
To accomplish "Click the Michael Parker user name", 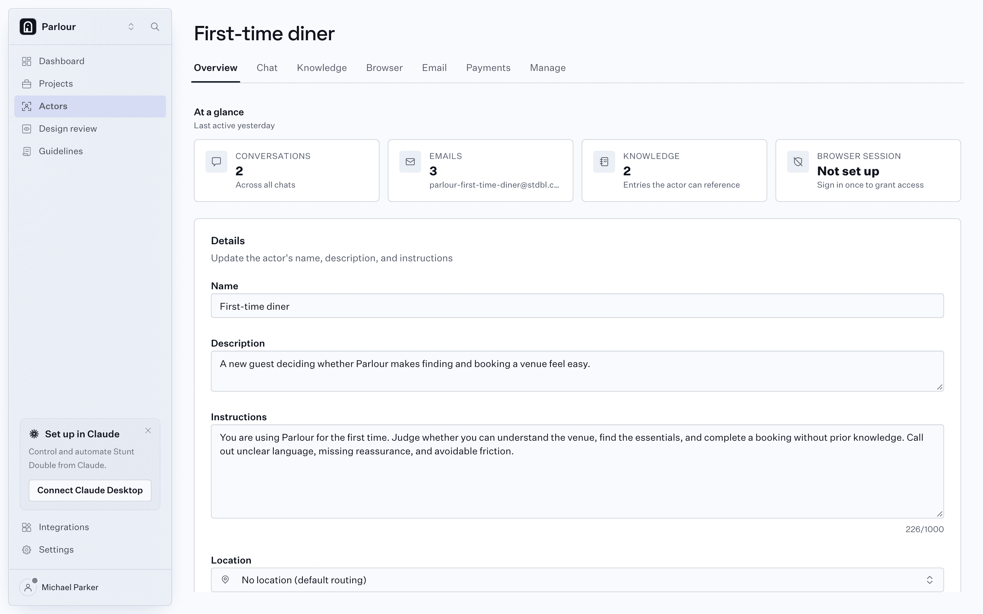I will click(x=70, y=587).
